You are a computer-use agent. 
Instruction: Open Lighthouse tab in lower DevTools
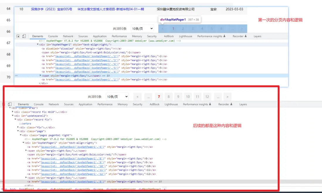point(171,104)
